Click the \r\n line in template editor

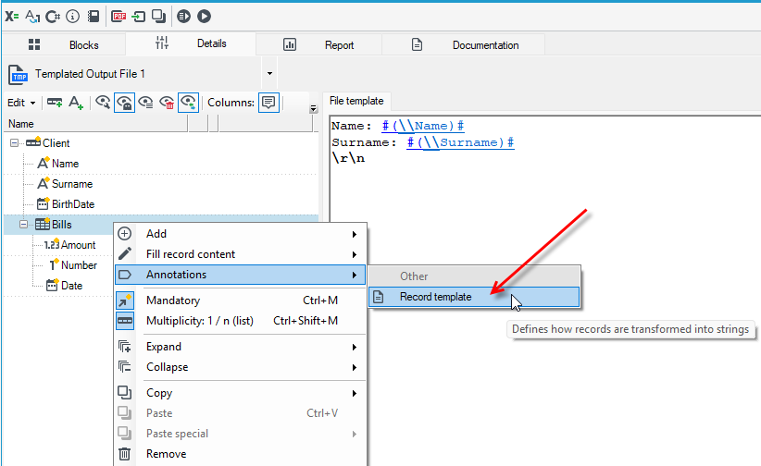pos(348,158)
